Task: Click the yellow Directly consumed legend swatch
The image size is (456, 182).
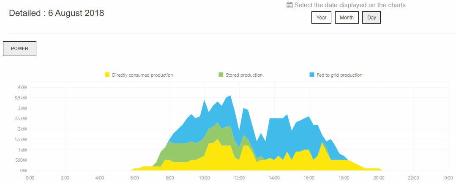Action: (107, 75)
